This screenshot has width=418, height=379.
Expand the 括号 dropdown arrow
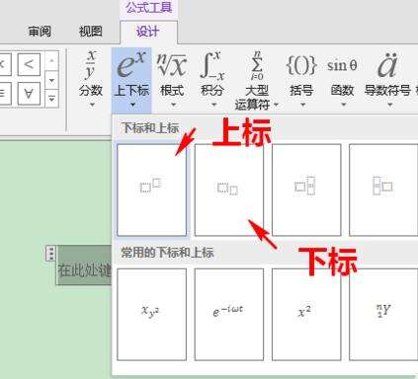[302, 105]
